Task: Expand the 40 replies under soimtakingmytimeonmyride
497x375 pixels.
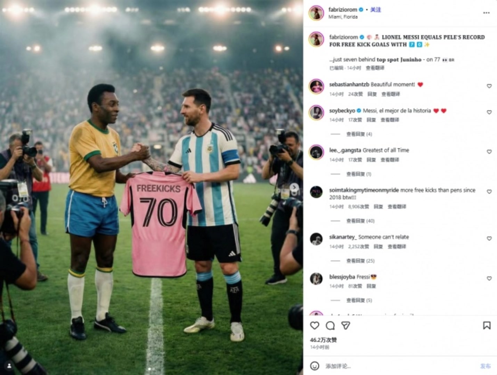Action: pyautogui.click(x=360, y=221)
